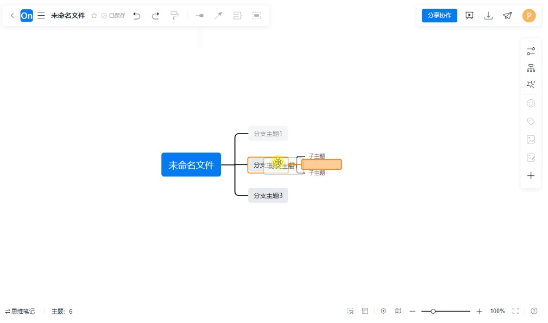Click the zoom slider handle

433,311
